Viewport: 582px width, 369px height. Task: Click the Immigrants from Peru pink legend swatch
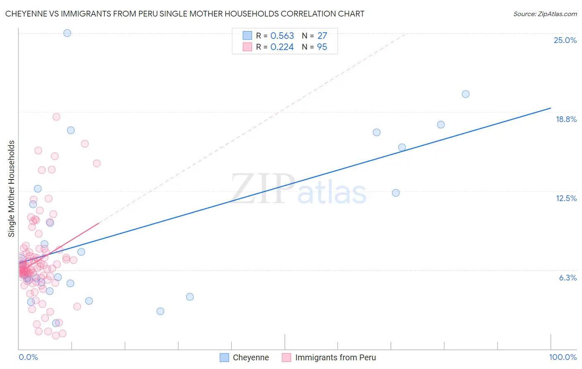(286, 357)
